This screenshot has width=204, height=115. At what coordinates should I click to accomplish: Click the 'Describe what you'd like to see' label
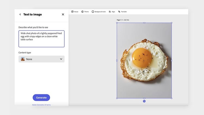[x=33, y=27]
